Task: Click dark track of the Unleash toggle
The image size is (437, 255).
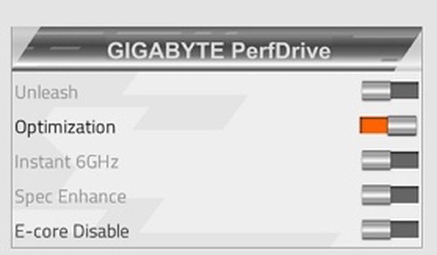Action: click(x=405, y=91)
